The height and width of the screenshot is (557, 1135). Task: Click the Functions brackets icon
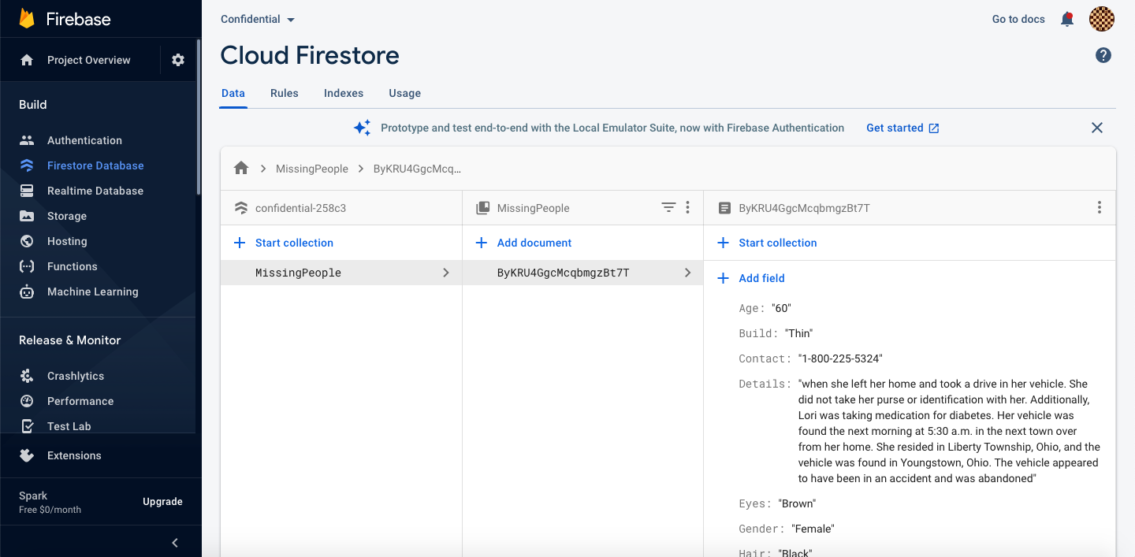pos(27,266)
